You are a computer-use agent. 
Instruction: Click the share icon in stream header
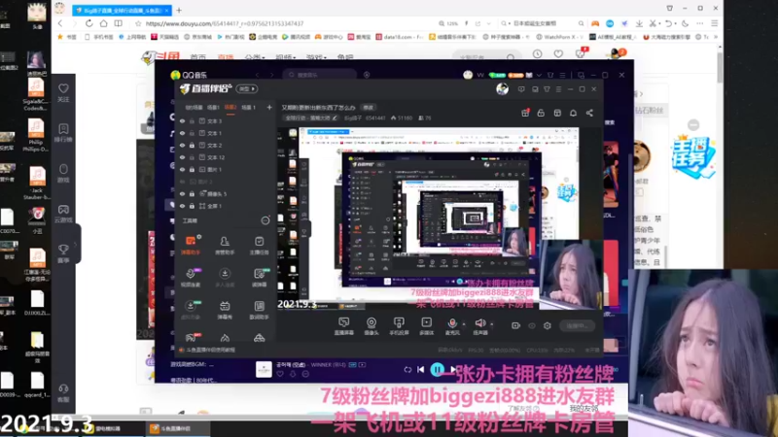click(589, 113)
